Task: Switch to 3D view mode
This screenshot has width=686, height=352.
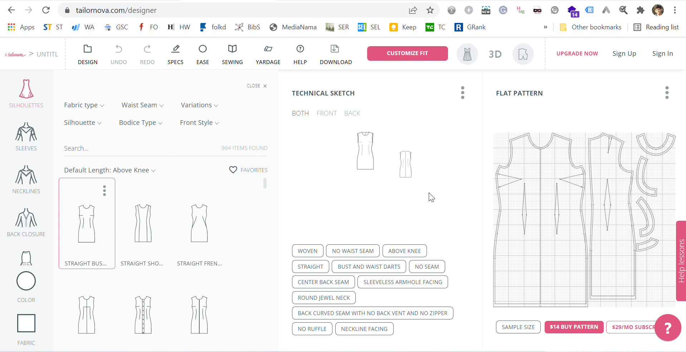Action: [x=495, y=54]
